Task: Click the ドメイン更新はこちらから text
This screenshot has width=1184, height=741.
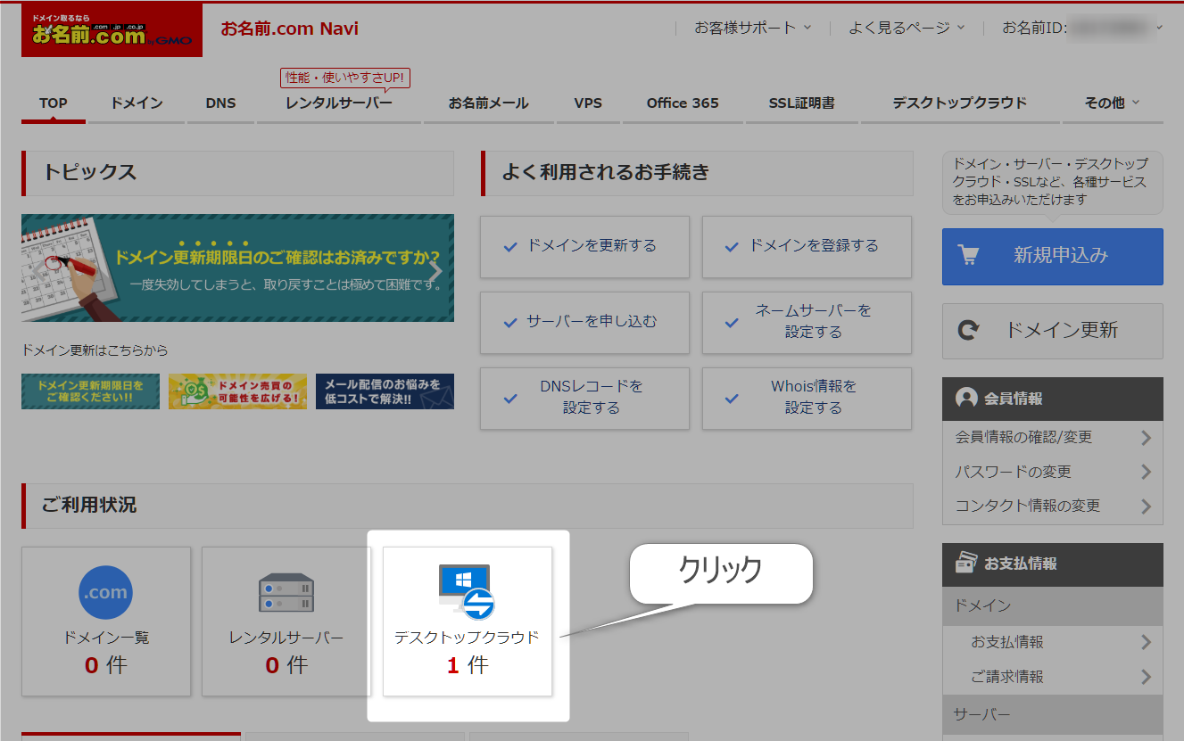Action: point(95,350)
